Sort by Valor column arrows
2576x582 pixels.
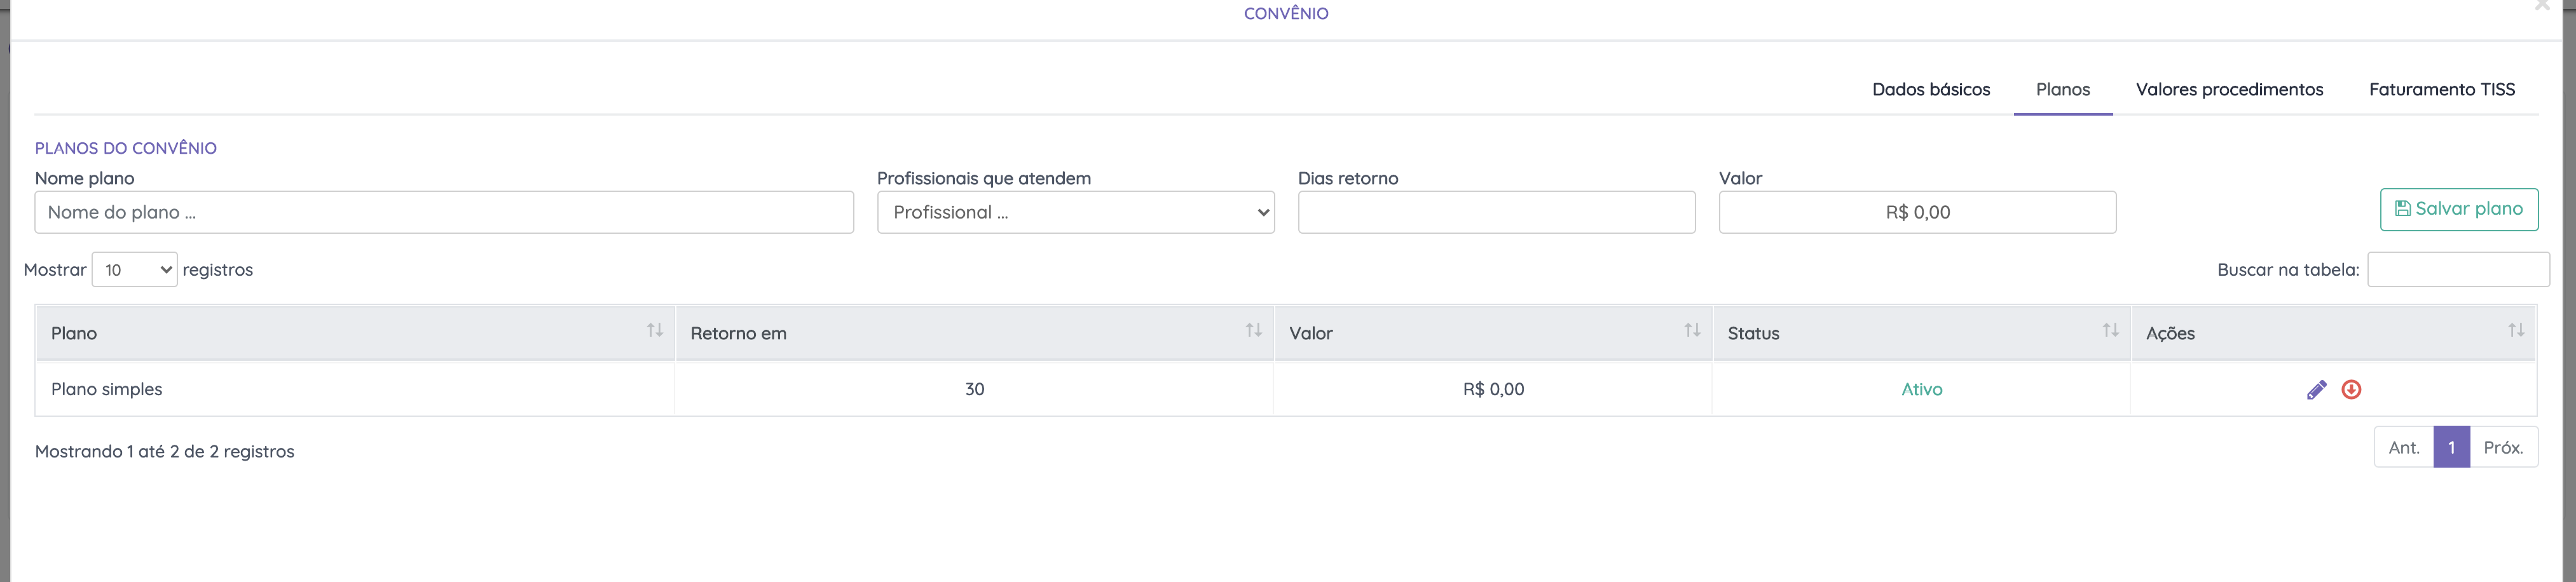coord(1692,331)
